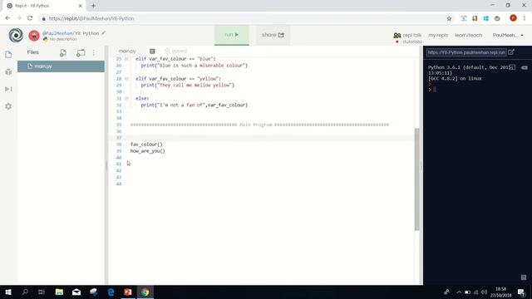The image size is (532, 299).
Task: Open repl talk link
Action: pos(407,35)
